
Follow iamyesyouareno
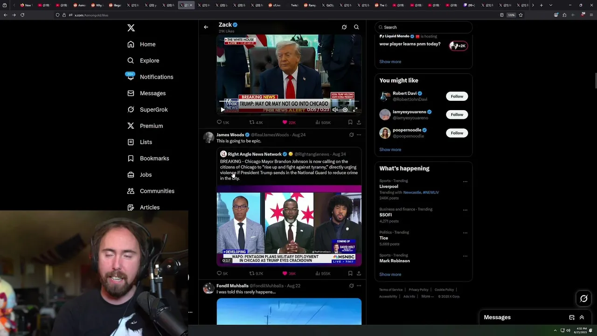pos(457,114)
